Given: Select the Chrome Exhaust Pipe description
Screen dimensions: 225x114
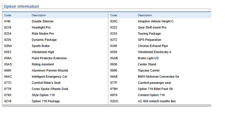Looking at the screenshot, I should point(153,46).
